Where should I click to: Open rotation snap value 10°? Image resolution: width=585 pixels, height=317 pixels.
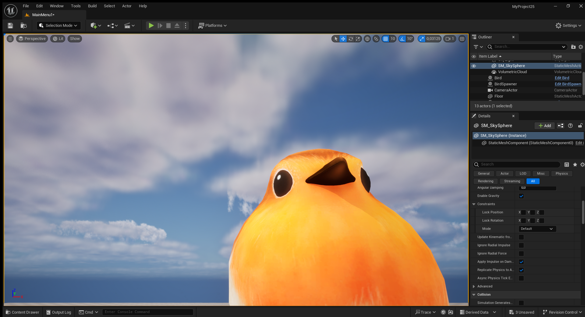410,39
